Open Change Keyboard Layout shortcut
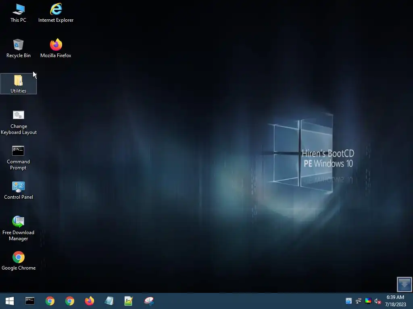413x309 pixels. 19,122
